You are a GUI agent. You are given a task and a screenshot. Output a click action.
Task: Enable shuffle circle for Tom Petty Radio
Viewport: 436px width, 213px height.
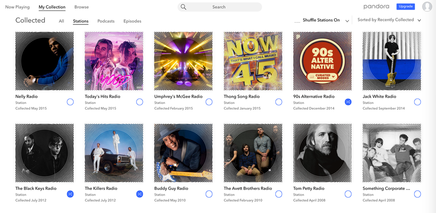point(348,194)
